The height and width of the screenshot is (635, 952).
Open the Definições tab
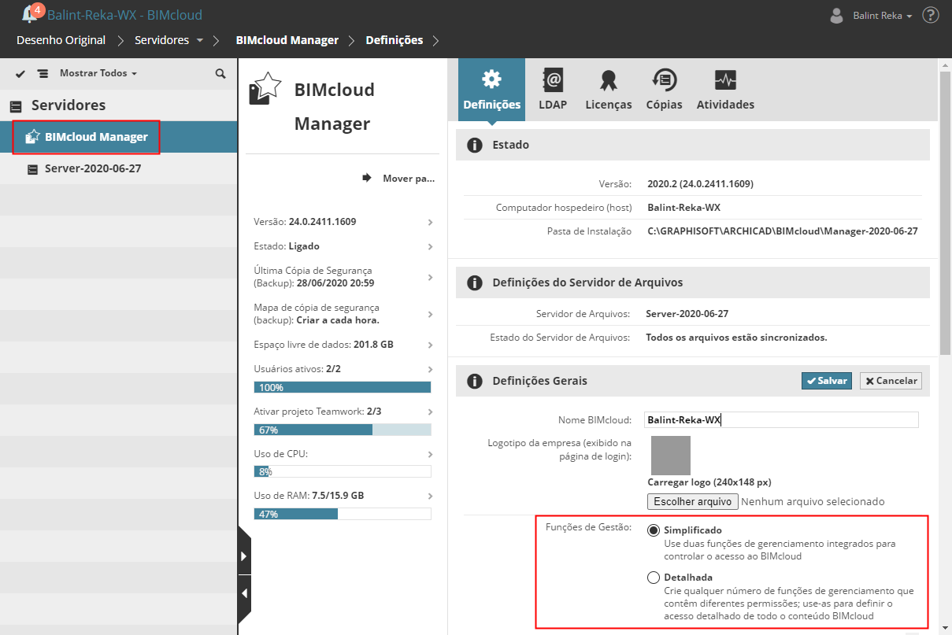[x=491, y=90]
